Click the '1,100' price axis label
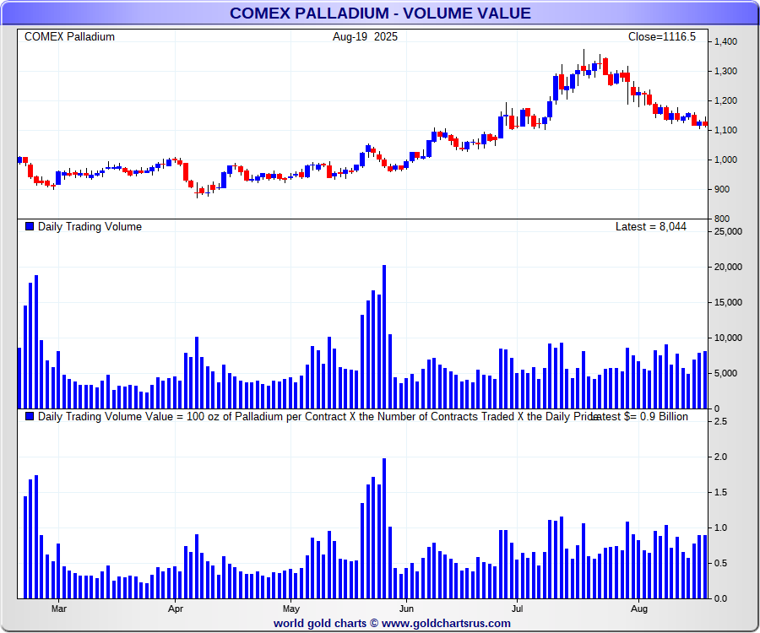760x633 pixels. [725, 130]
